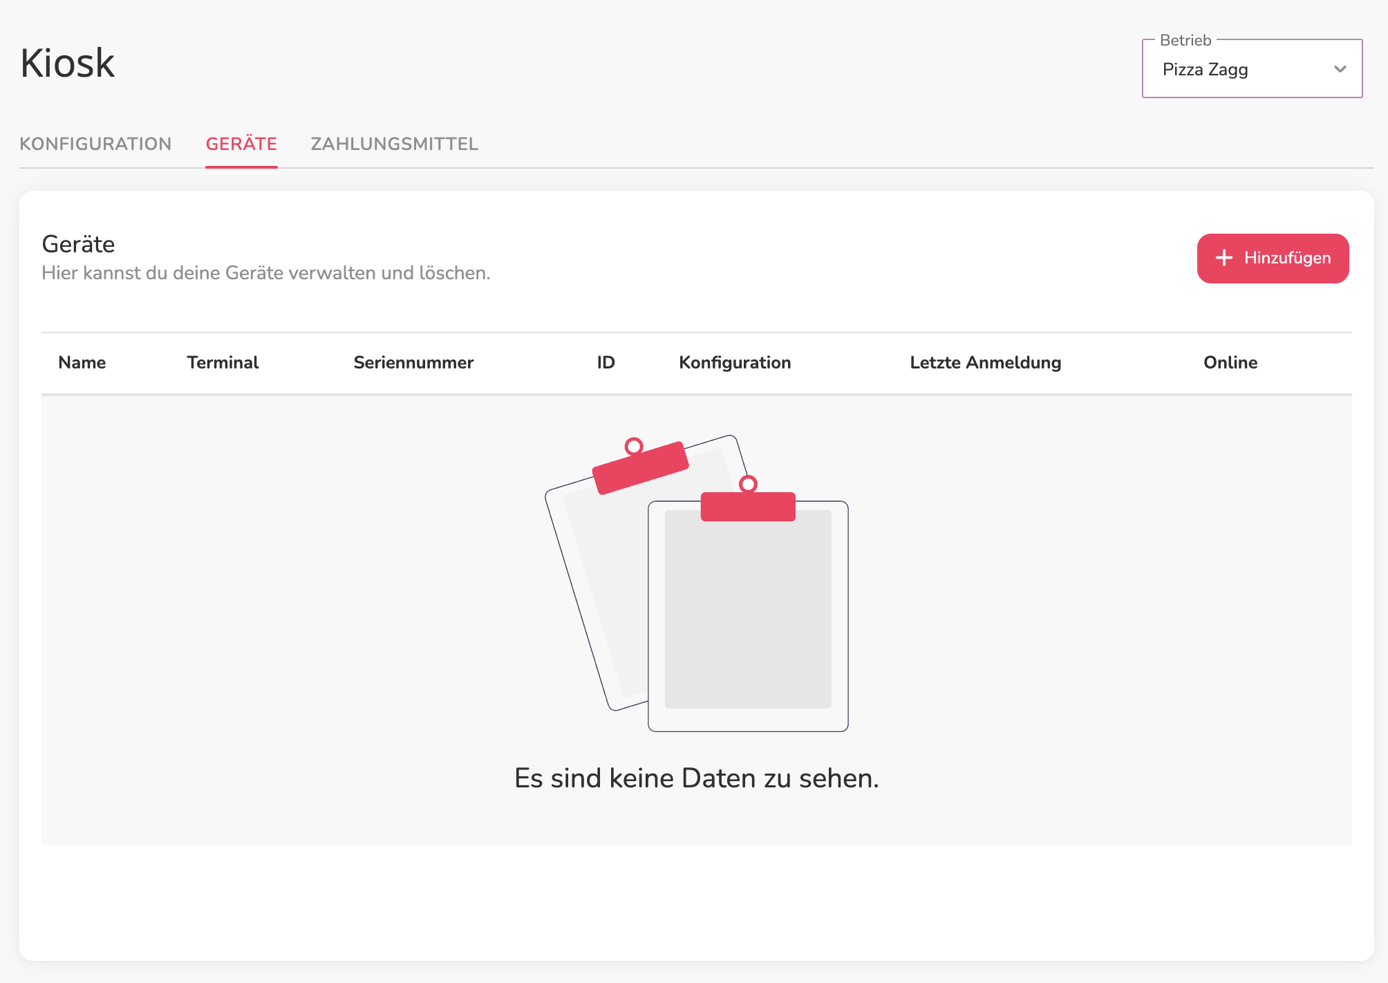Click the Geräte verwalten description text
This screenshot has width=1388, height=983.
pos(266,273)
